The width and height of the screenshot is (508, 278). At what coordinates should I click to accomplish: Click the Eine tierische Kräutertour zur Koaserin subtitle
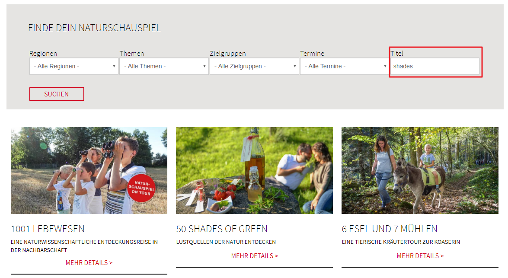[x=401, y=242]
